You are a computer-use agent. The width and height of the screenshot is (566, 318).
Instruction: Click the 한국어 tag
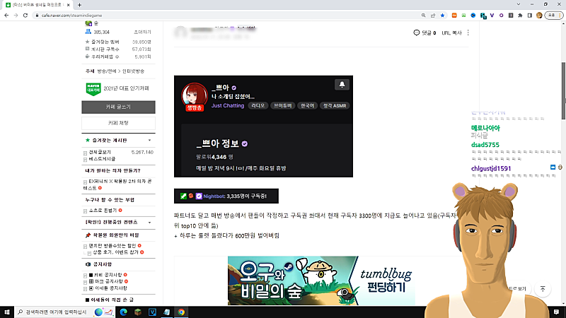click(307, 105)
